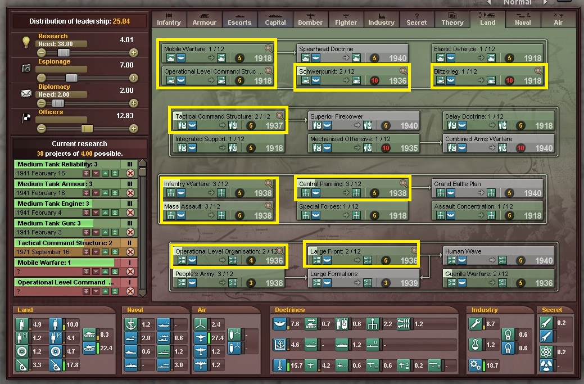
Task: Open magnifier on Large Front doctrine
Action: pos(414,251)
